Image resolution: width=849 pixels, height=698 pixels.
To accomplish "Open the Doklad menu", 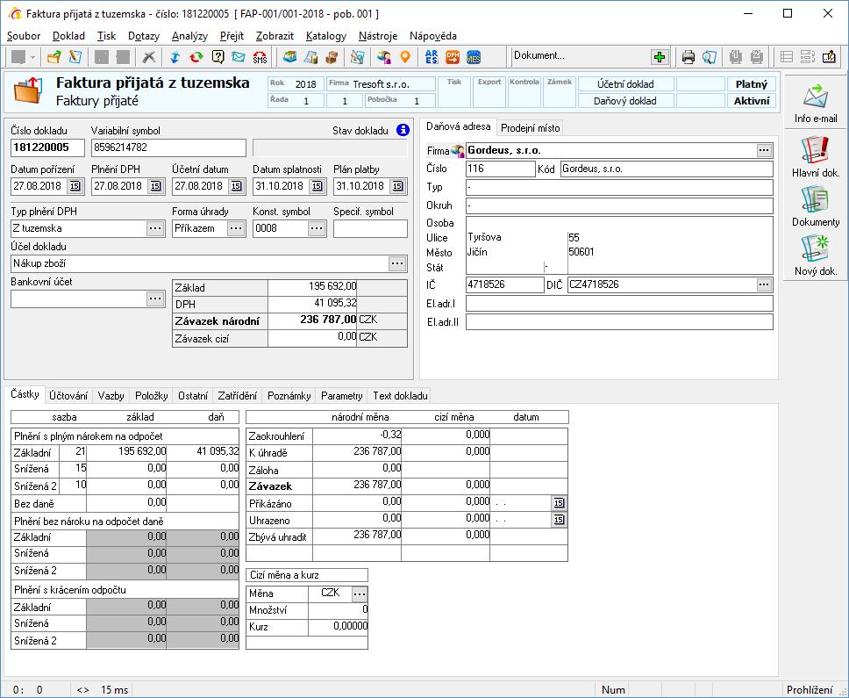I will click(68, 36).
